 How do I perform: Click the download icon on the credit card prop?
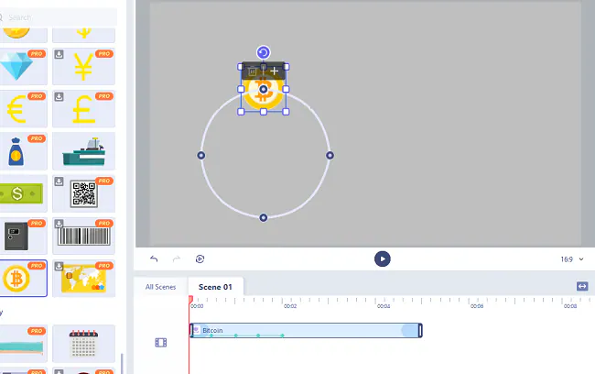point(59,266)
